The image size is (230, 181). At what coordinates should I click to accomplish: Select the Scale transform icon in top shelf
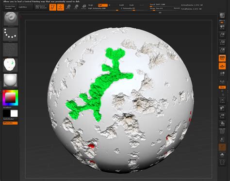click(76, 7)
